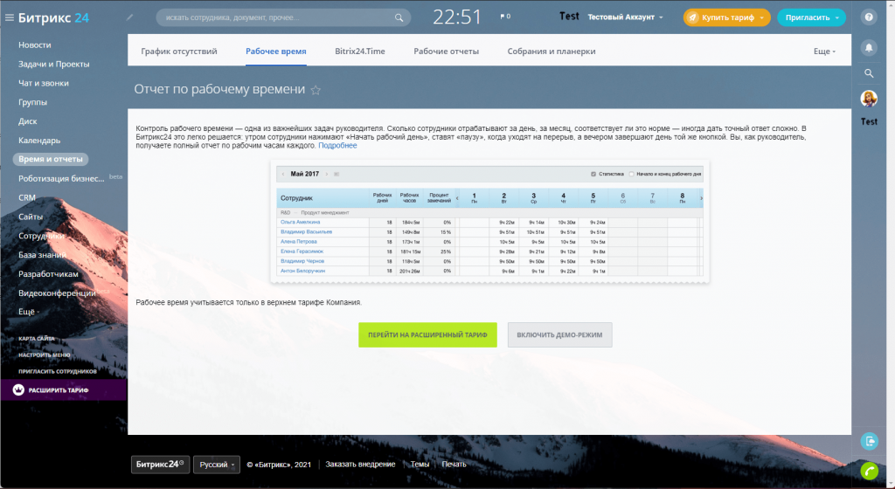The width and height of the screenshot is (895, 489).
Task: Open Диск in the sidebar
Action: tap(27, 121)
